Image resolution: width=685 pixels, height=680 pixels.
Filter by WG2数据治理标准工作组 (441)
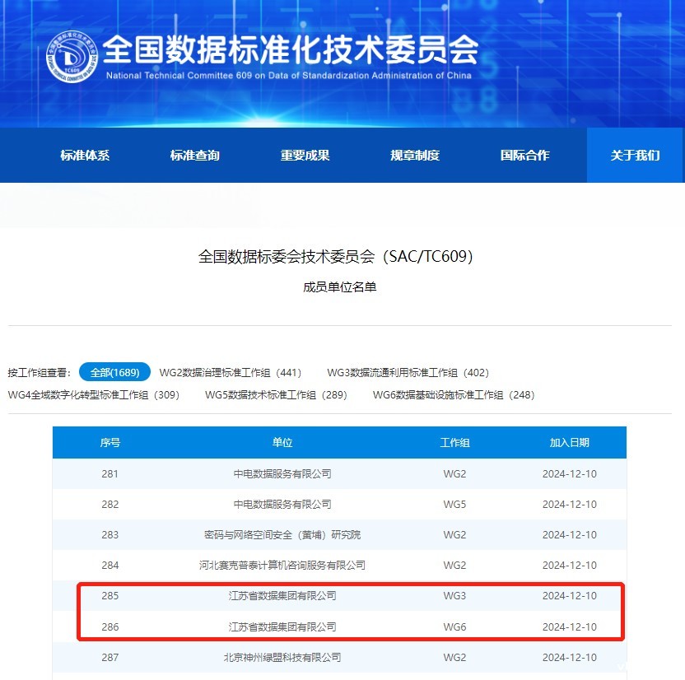tap(231, 373)
